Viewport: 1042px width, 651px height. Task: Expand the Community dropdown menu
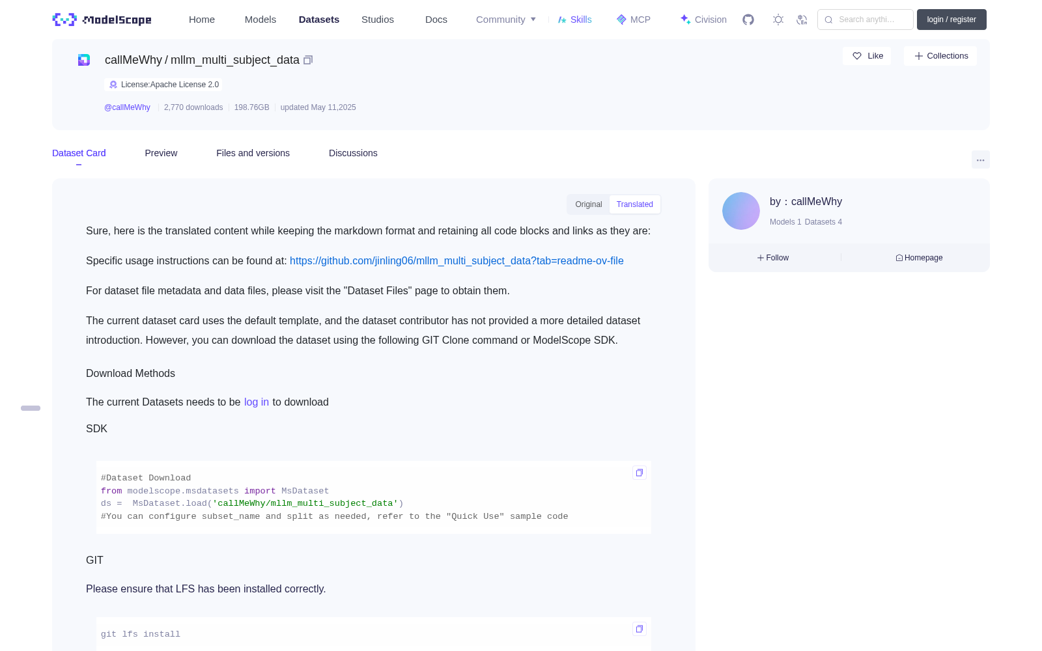coord(506,20)
